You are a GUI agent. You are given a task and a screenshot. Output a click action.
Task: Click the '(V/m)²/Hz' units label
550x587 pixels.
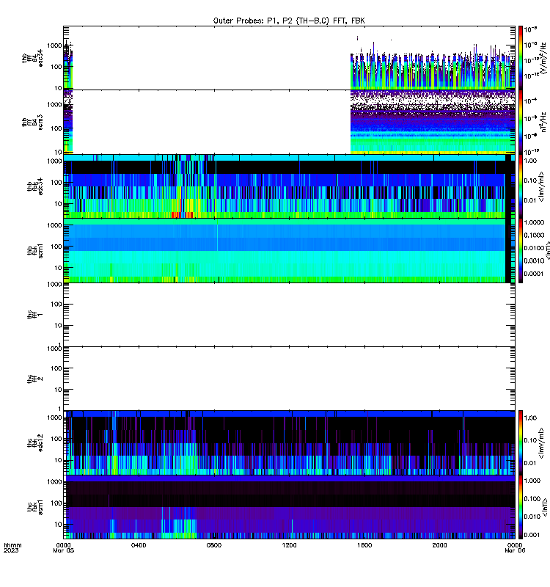coord(543,58)
